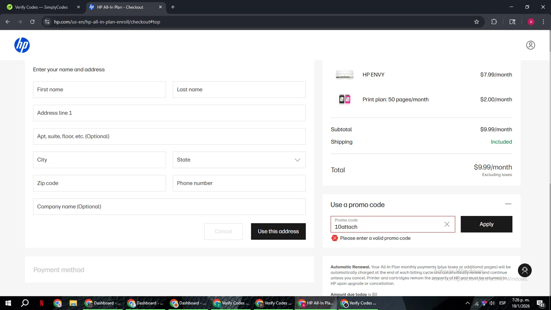Go back to previous page
551x310 pixels.
point(8,22)
